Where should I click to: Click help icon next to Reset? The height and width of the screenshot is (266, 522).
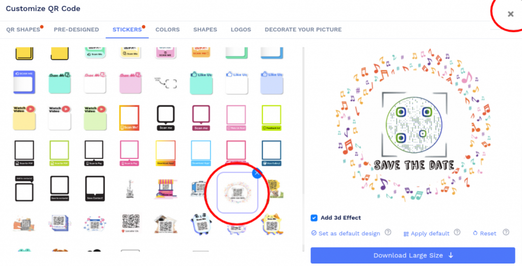coord(506,232)
